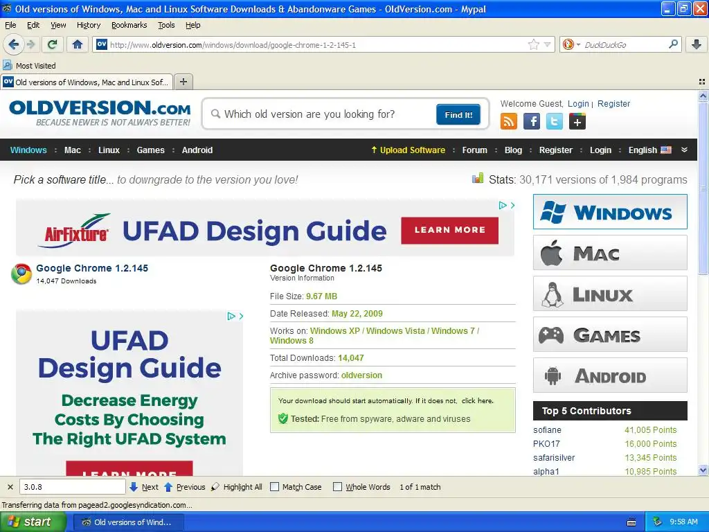Find previous match with Previous arrow
Image resolution: width=709 pixels, height=532 pixels.
tap(184, 487)
